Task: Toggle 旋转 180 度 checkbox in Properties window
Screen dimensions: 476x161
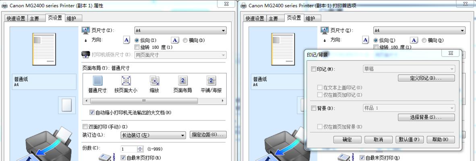Action: (x=137, y=47)
